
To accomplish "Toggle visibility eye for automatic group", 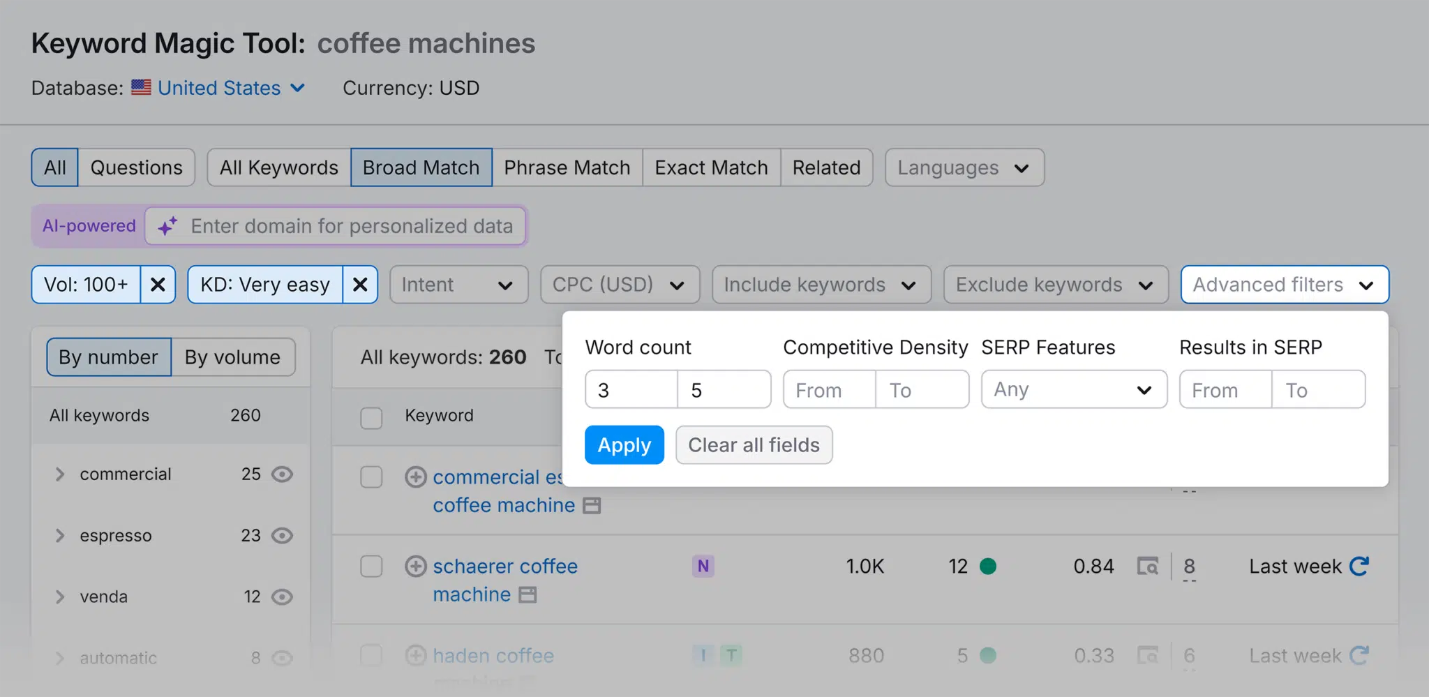I will point(282,658).
